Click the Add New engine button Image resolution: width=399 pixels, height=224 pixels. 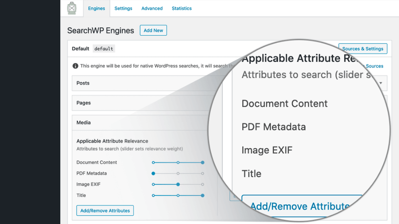153,30
